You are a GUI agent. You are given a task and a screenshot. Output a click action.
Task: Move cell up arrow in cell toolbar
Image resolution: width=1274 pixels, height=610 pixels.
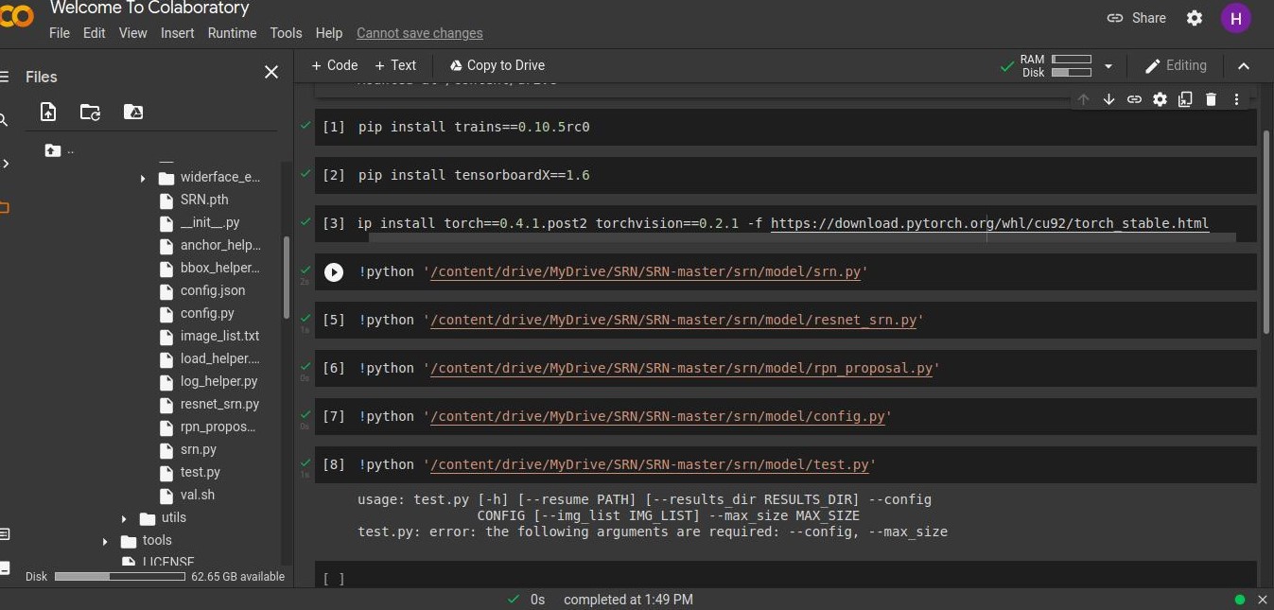pos(1084,99)
